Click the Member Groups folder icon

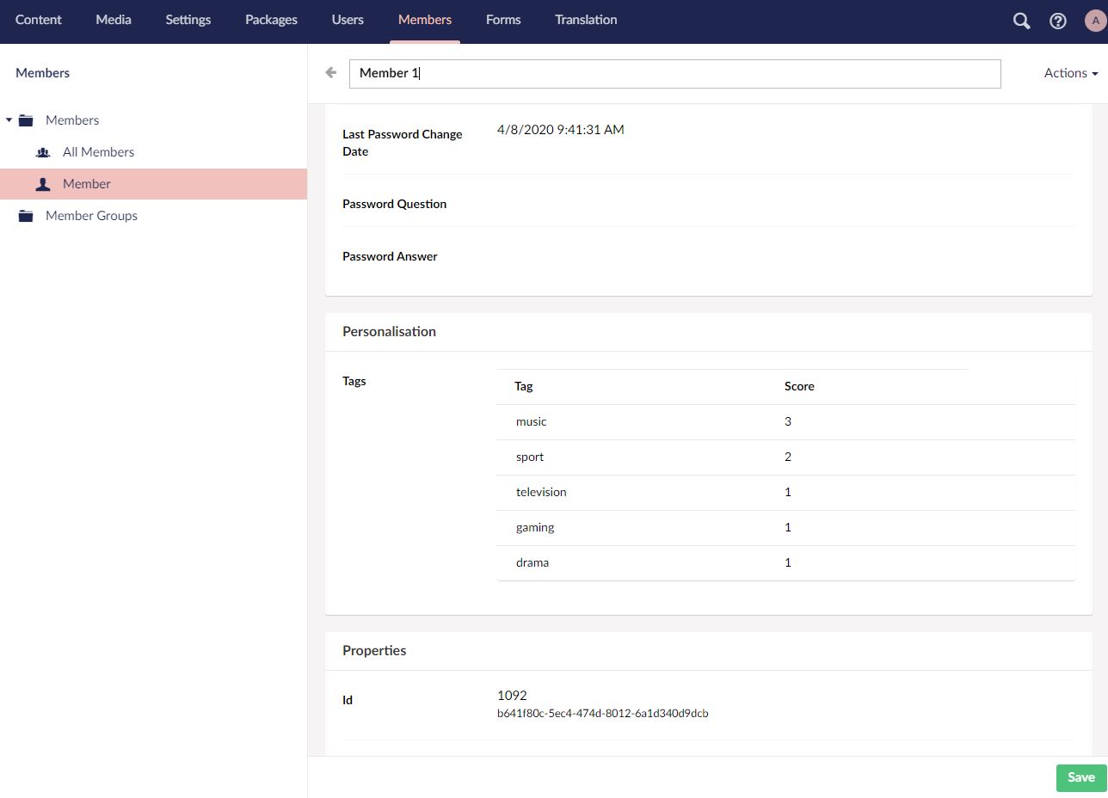26,216
